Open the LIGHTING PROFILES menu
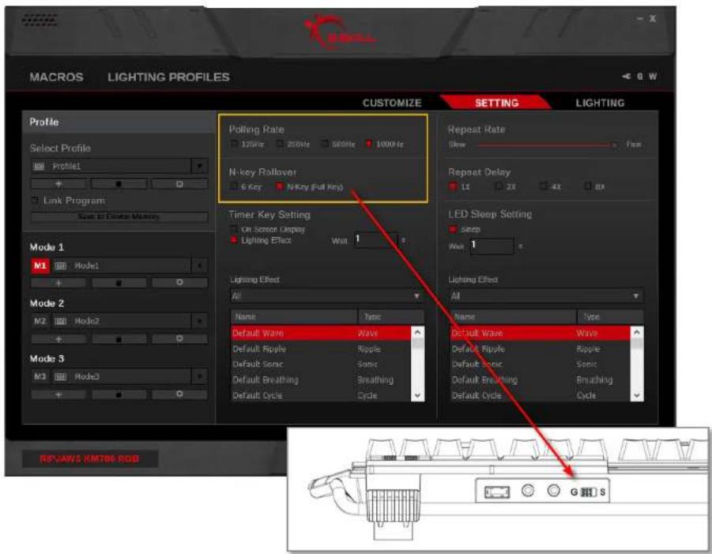Viewport: 712px width, 554px height. (x=168, y=77)
